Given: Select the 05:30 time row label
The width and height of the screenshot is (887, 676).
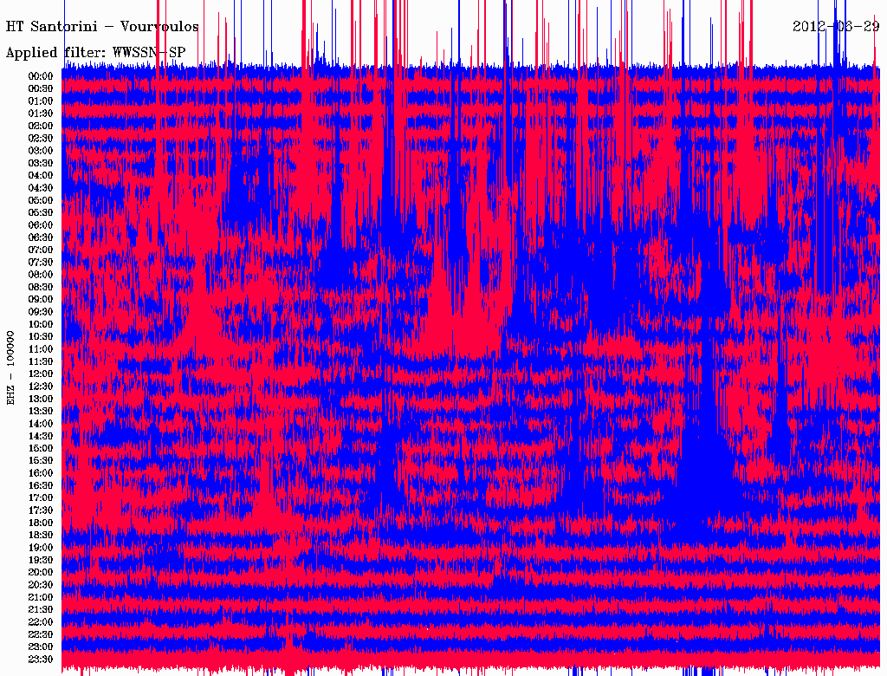Looking at the screenshot, I should click(x=41, y=212).
